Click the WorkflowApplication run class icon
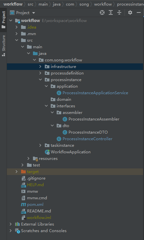The width and height of the screenshot is (144, 240). click(47, 152)
